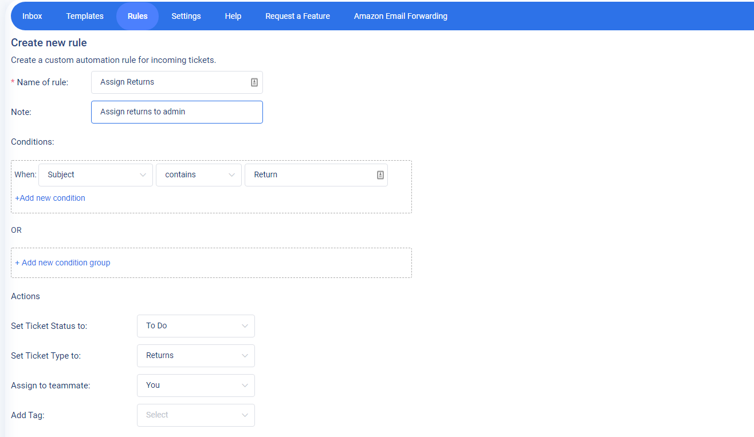Click the Note input field
Screen dimensions: 754x437
[177, 112]
